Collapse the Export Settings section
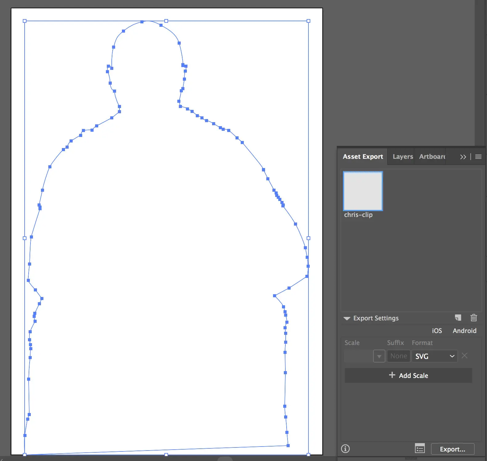The width and height of the screenshot is (487, 461). pos(347,318)
